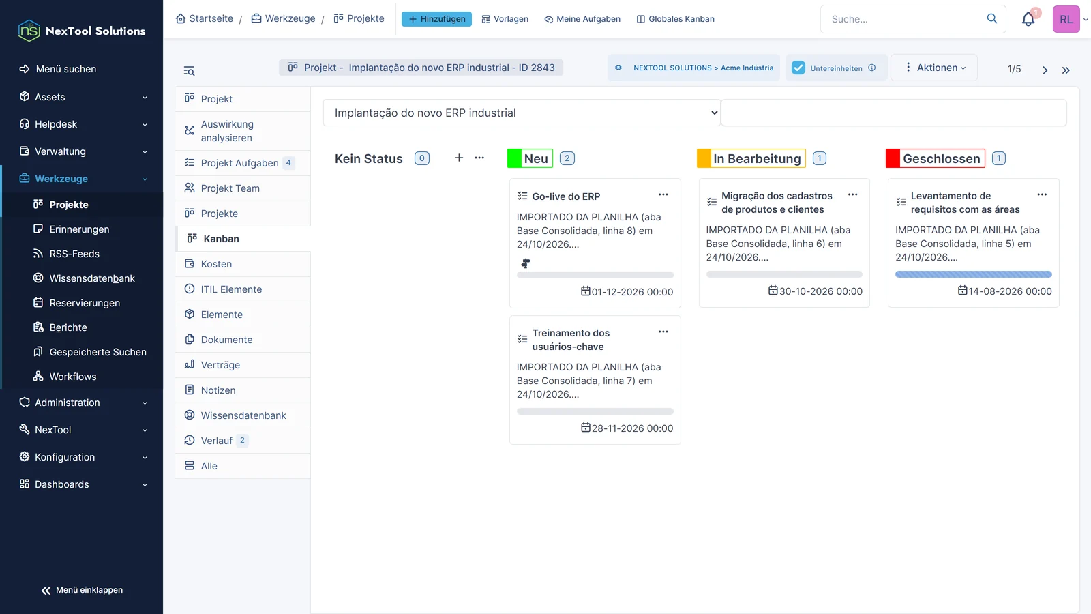Click NexTool Solutions logo

(x=82, y=31)
